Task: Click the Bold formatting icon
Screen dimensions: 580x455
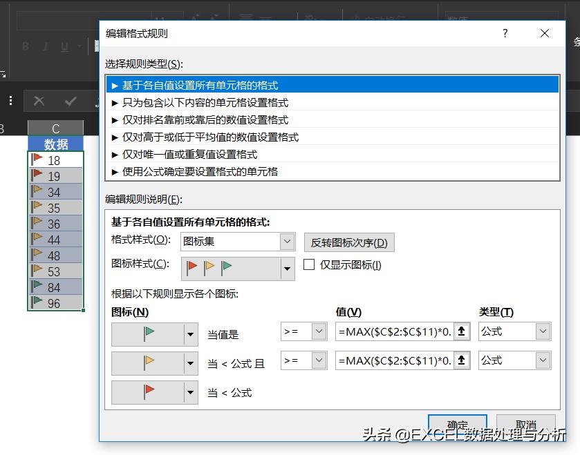Action: (26, 46)
